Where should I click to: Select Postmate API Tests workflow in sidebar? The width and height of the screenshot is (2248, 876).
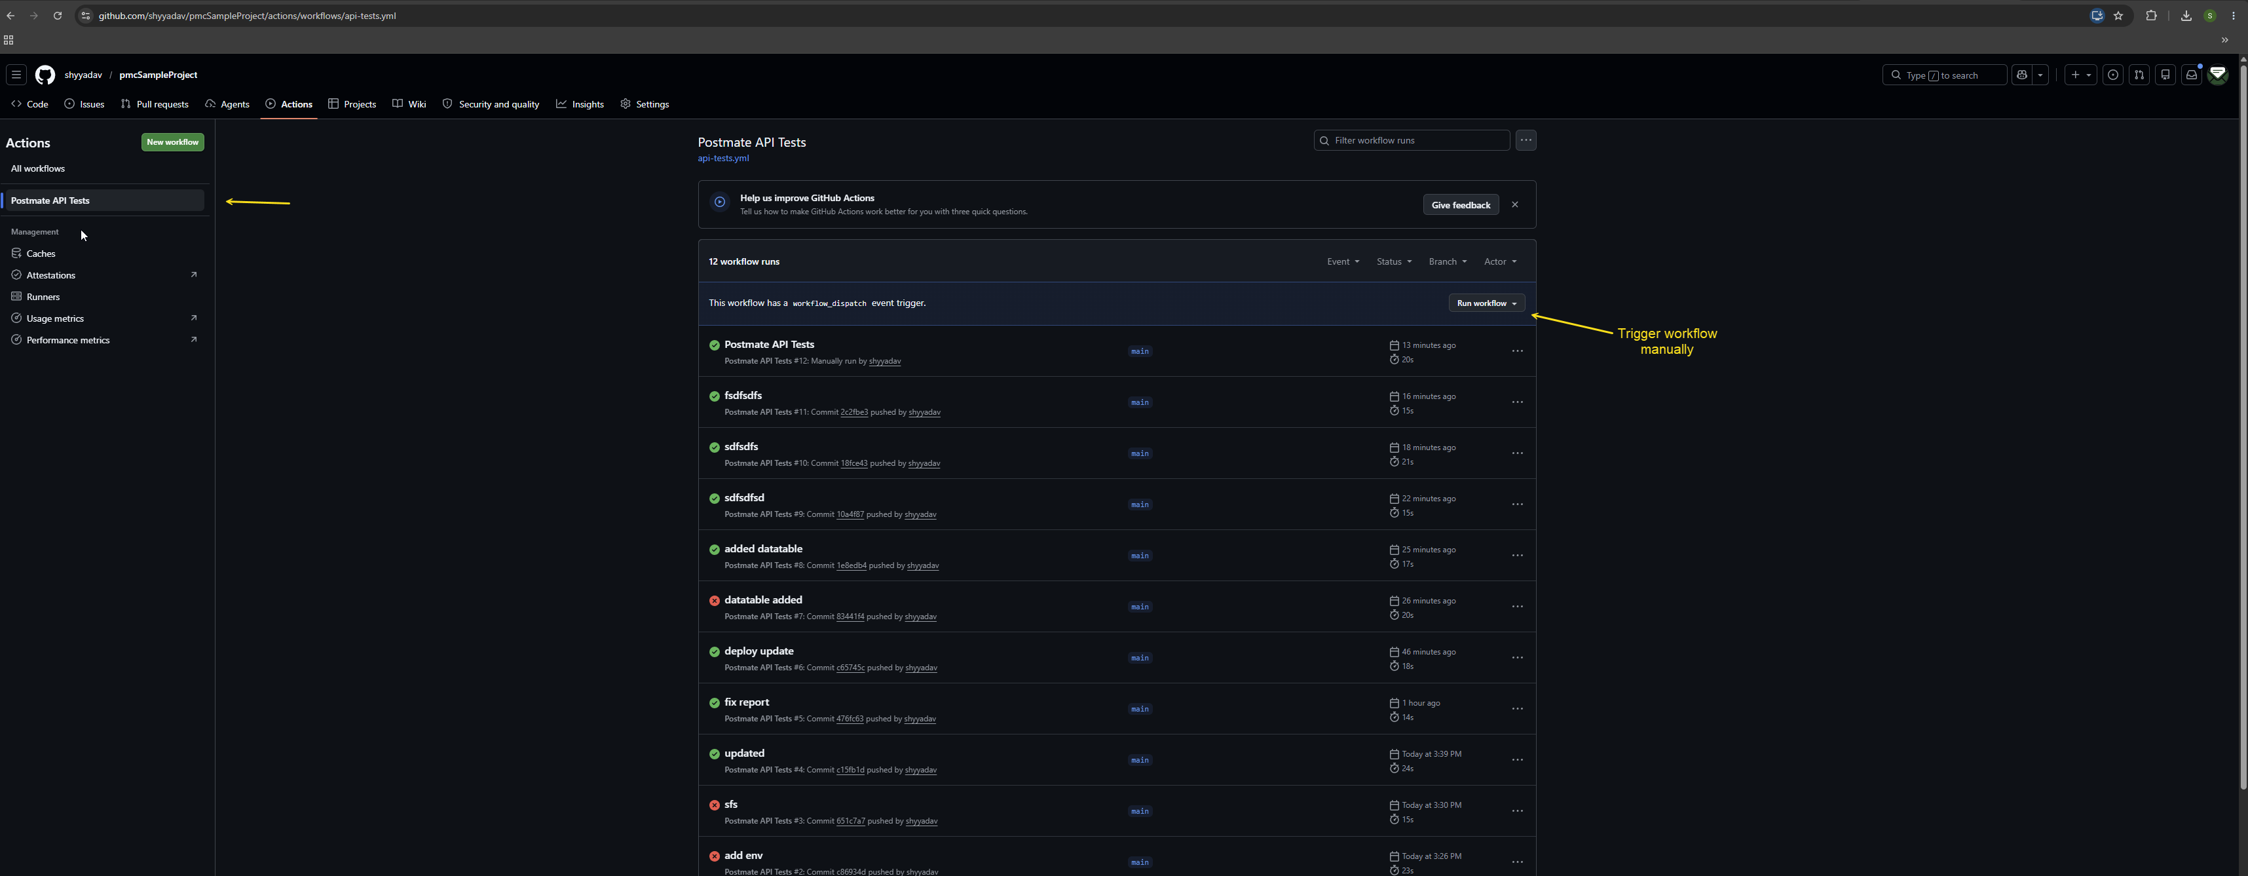tap(104, 200)
